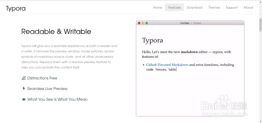Viewport: 262px width, 123px height.
Task: Click the yellow minimize dot in demo window
Action: (x=143, y=23)
